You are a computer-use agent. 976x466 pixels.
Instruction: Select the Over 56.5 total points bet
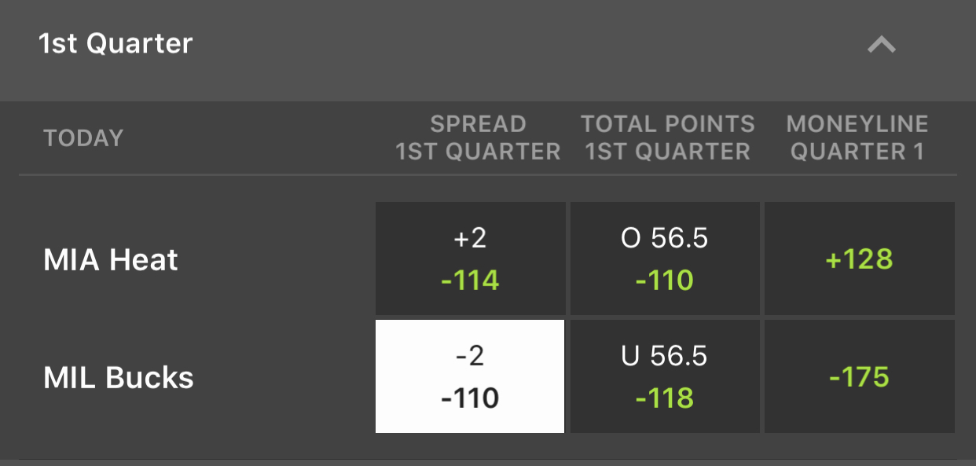[665, 259]
